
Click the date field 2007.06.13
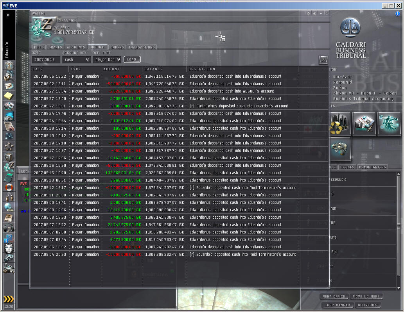(46, 60)
